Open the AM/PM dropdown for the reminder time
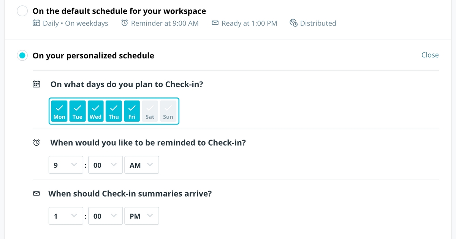This screenshot has height=239, width=456. [141, 165]
